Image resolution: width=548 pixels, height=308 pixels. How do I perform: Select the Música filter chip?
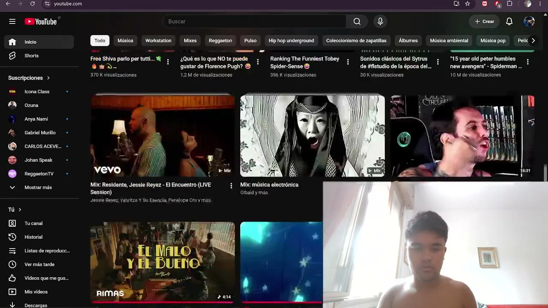(x=125, y=41)
